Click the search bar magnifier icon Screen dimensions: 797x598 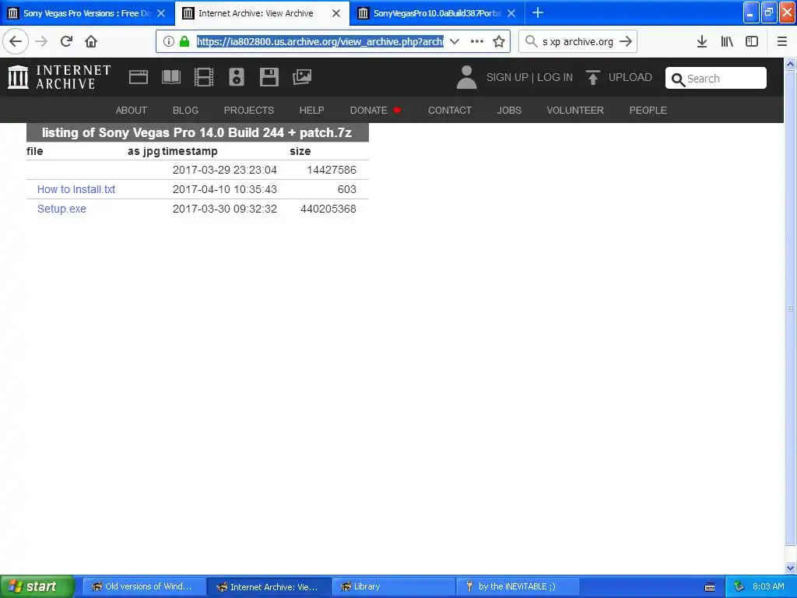click(531, 41)
